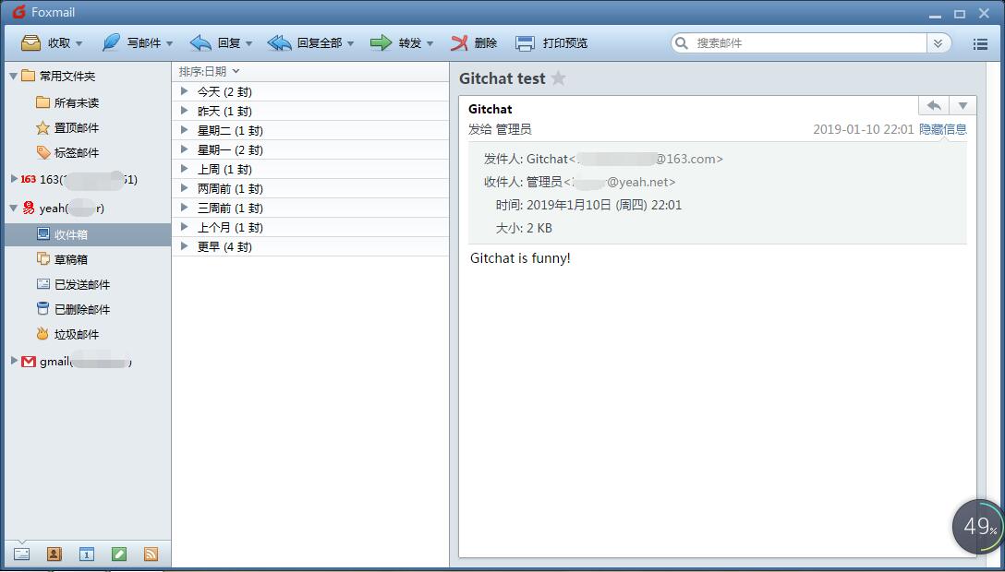Open the RSS reader icon

click(x=152, y=553)
